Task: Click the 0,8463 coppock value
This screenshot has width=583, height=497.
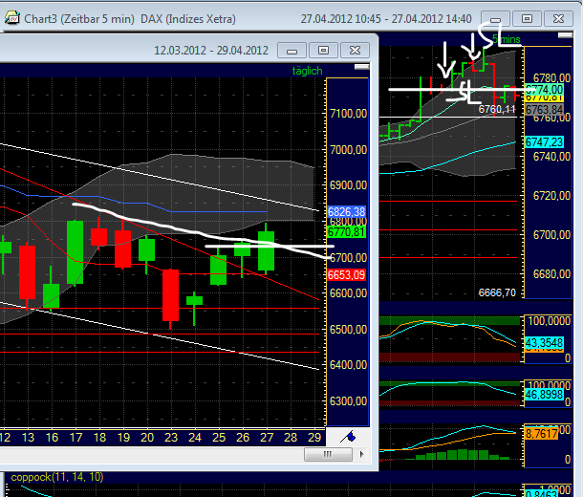Action: pos(542,494)
